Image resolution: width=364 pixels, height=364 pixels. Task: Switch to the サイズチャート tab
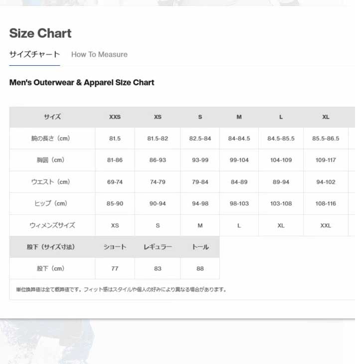(x=34, y=54)
